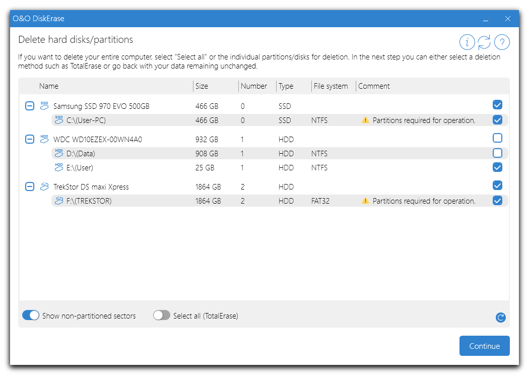529x375 pixels.
Task: Click the small blue reload icon at bottom right
Action: coord(500,317)
